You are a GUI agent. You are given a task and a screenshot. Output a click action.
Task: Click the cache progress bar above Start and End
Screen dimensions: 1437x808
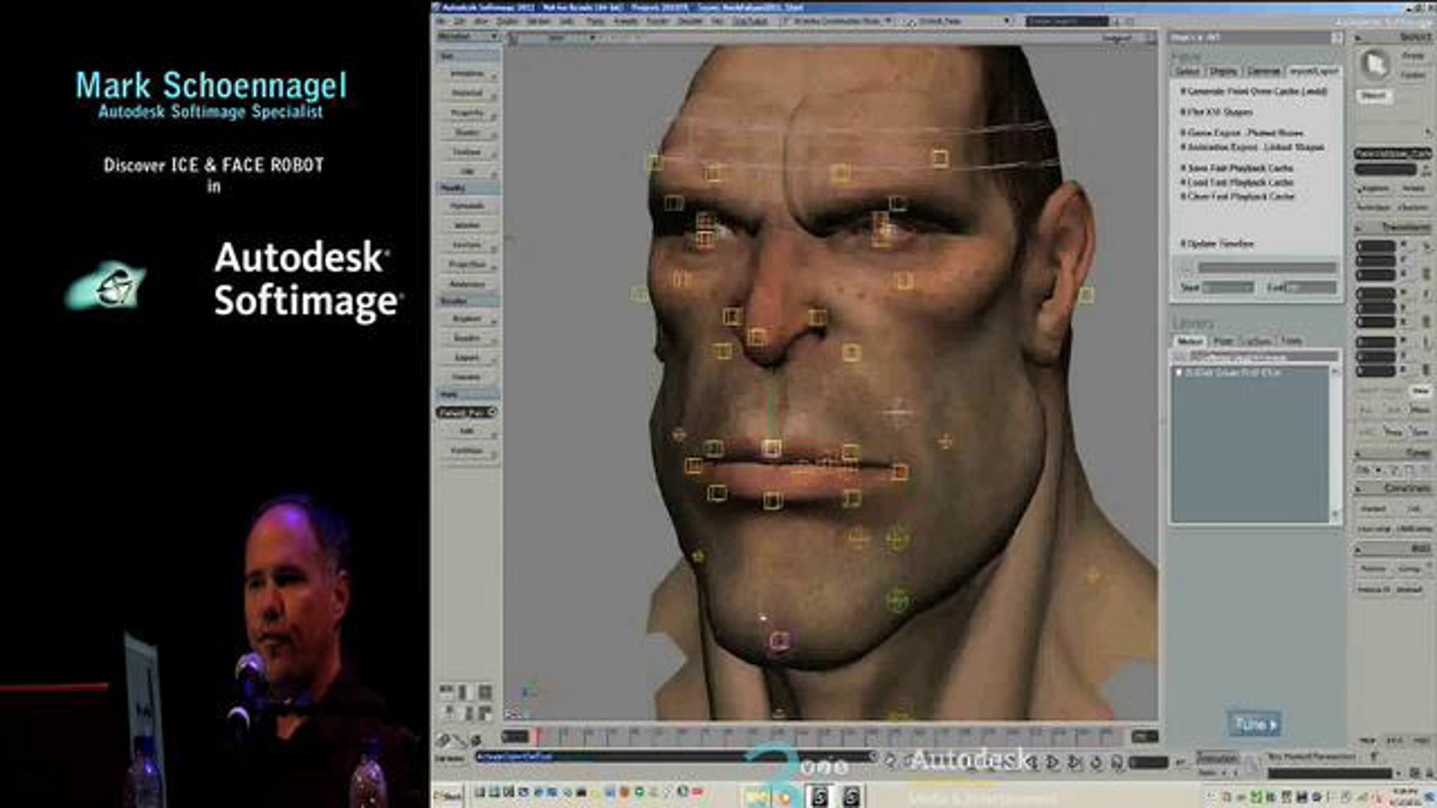pyautogui.click(x=1267, y=268)
